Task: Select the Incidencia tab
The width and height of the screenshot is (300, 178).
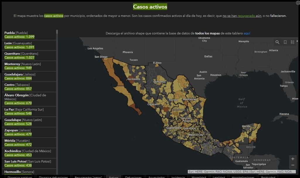Action: [x=178, y=177]
